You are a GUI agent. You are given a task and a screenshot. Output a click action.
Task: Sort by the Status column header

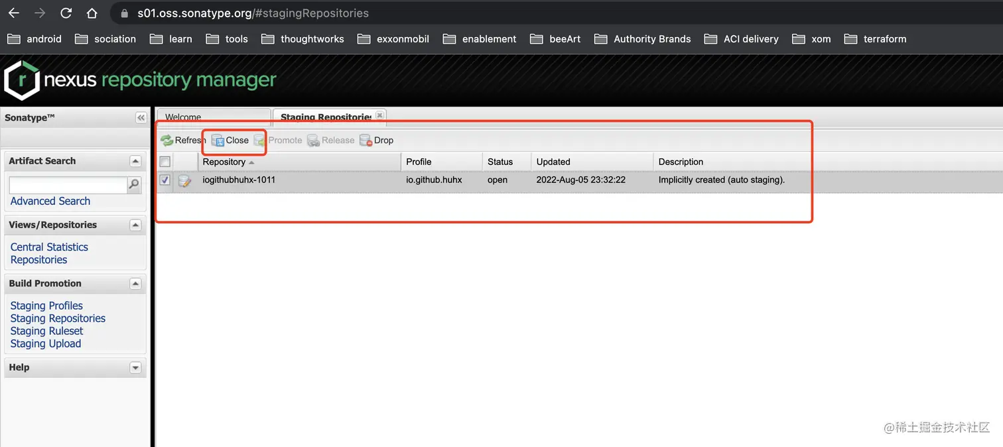(507, 162)
